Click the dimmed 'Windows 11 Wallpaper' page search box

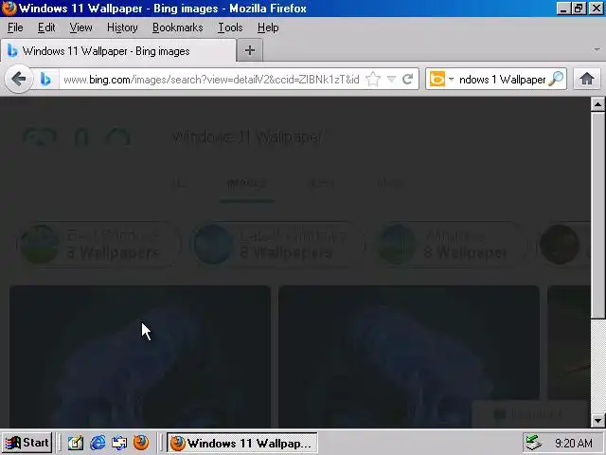pyautogui.click(x=247, y=136)
